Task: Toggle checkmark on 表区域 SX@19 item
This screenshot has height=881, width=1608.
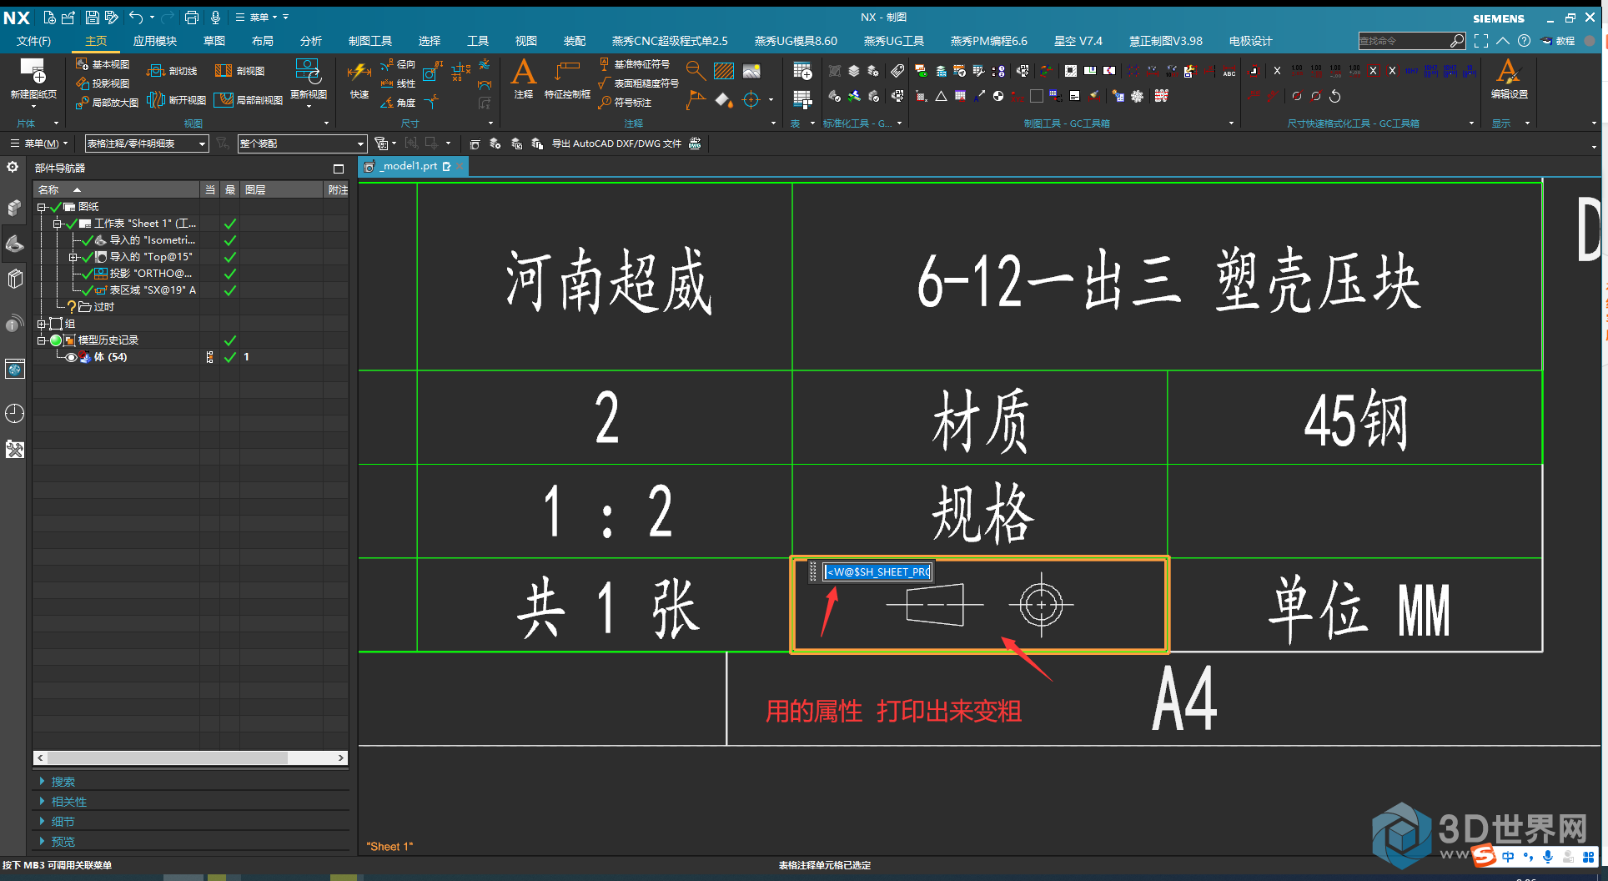Action: tap(88, 290)
